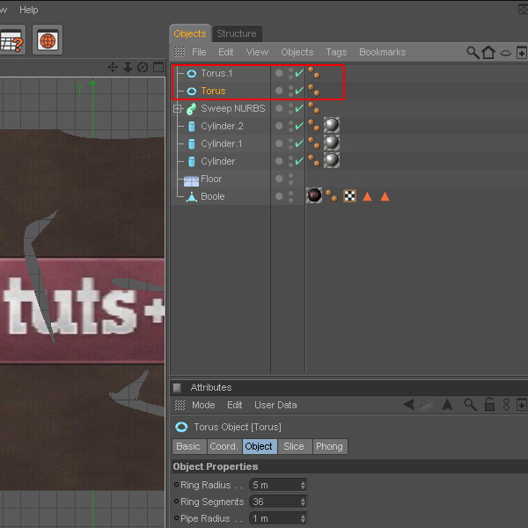Click the Object Manager eye icon
528x528 pixels.
[x=505, y=53]
